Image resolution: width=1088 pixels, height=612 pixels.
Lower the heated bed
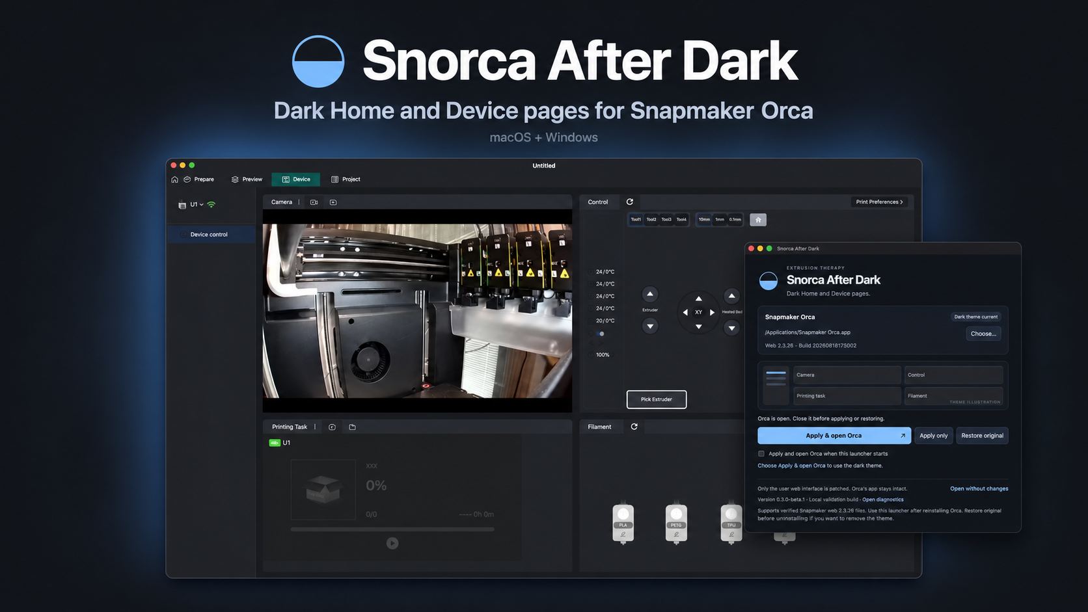click(731, 328)
